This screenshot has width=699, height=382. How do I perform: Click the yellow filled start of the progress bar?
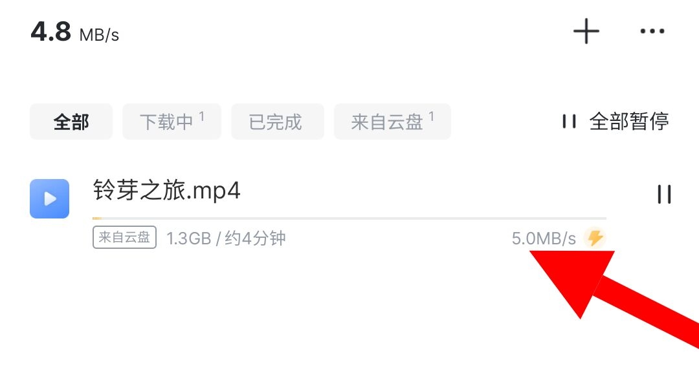pyautogui.click(x=97, y=218)
